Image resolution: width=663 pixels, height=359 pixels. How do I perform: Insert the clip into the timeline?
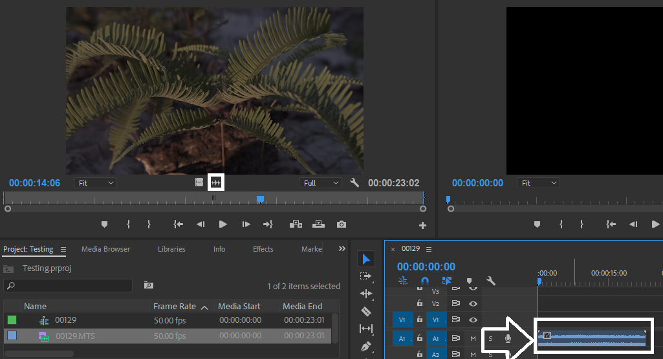coord(296,224)
